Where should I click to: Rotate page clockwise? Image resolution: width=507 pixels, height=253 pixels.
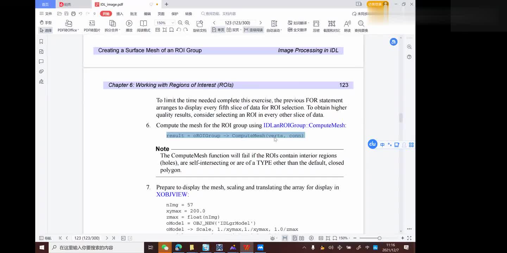click(186, 30)
